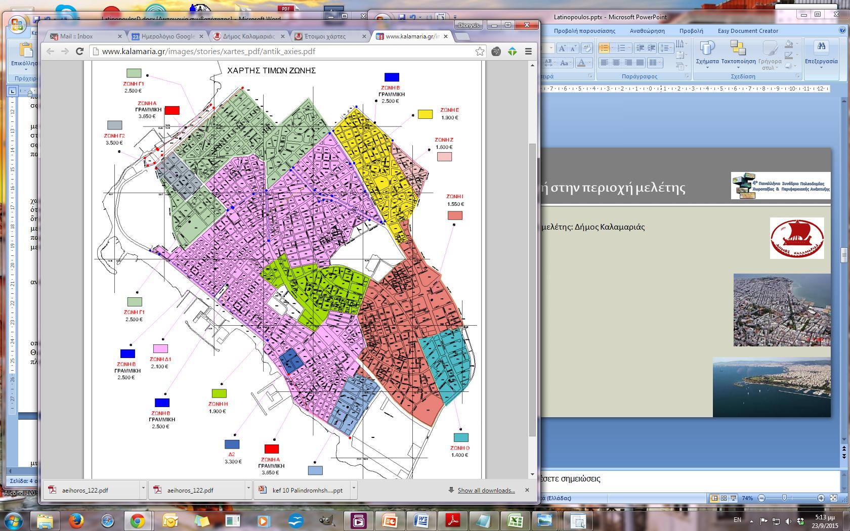The image size is (850, 531).
Task: Open the Σχήματα shapes gallery
Action: click(707, 54)
